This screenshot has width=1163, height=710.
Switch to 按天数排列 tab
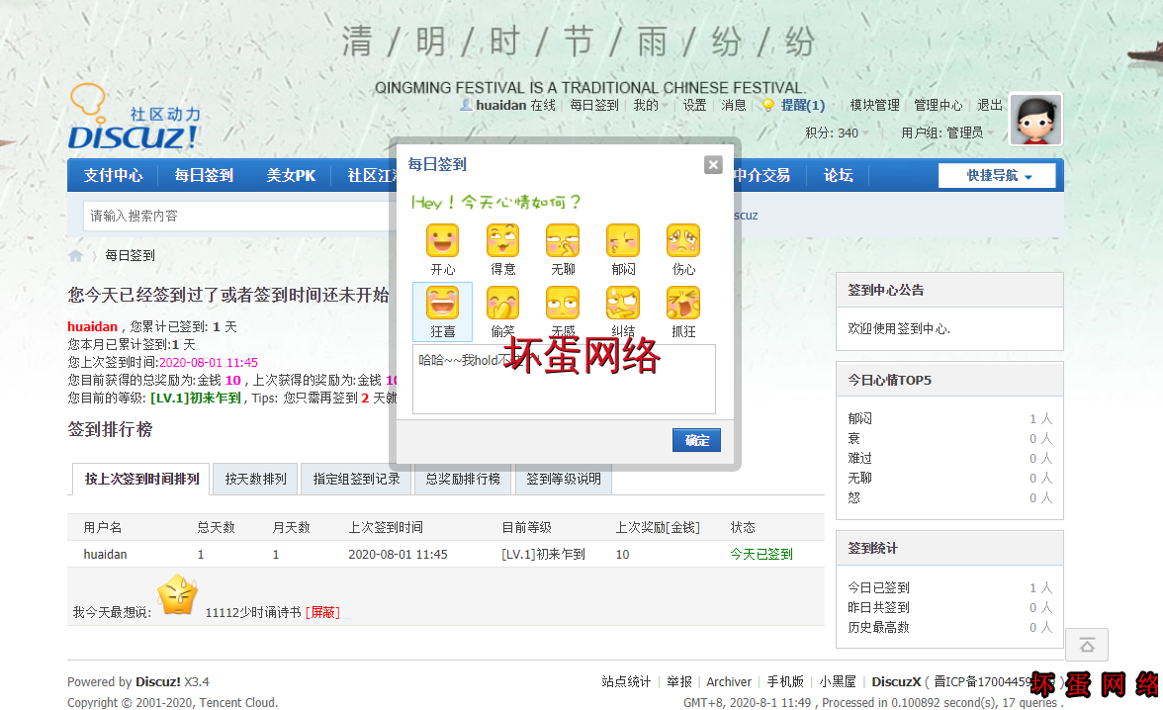(x=255, y=480)
